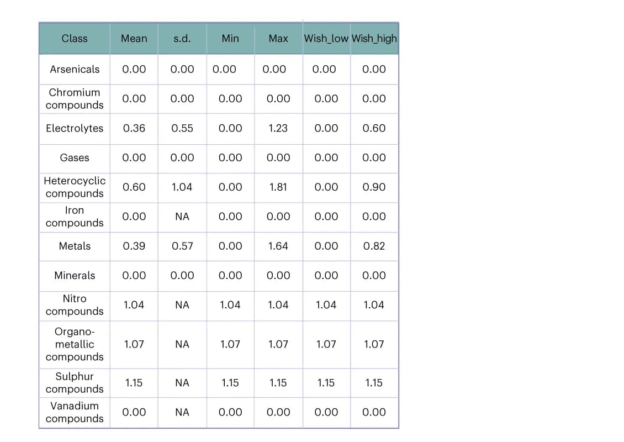Viewport: 624px width, 442px height.
Task: Click Electrolytes mean value 0.36
Action: pyautogui.click(x=134, y=128)
